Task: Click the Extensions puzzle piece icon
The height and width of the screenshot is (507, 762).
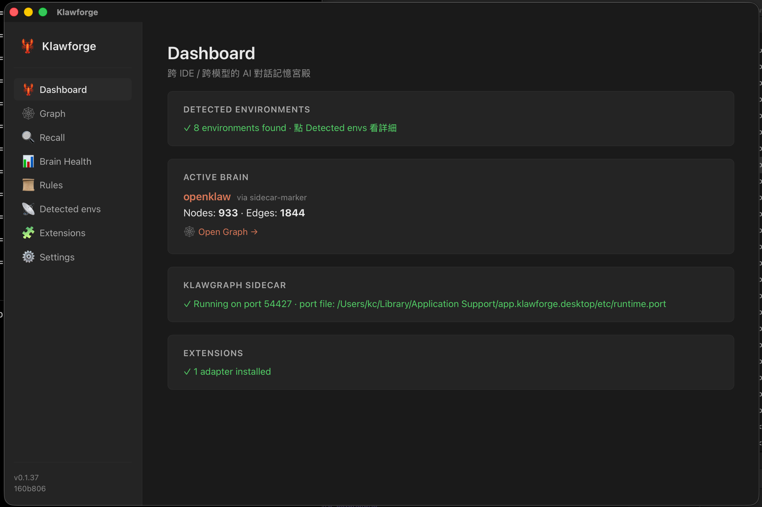Action: (x=28, y=233)
